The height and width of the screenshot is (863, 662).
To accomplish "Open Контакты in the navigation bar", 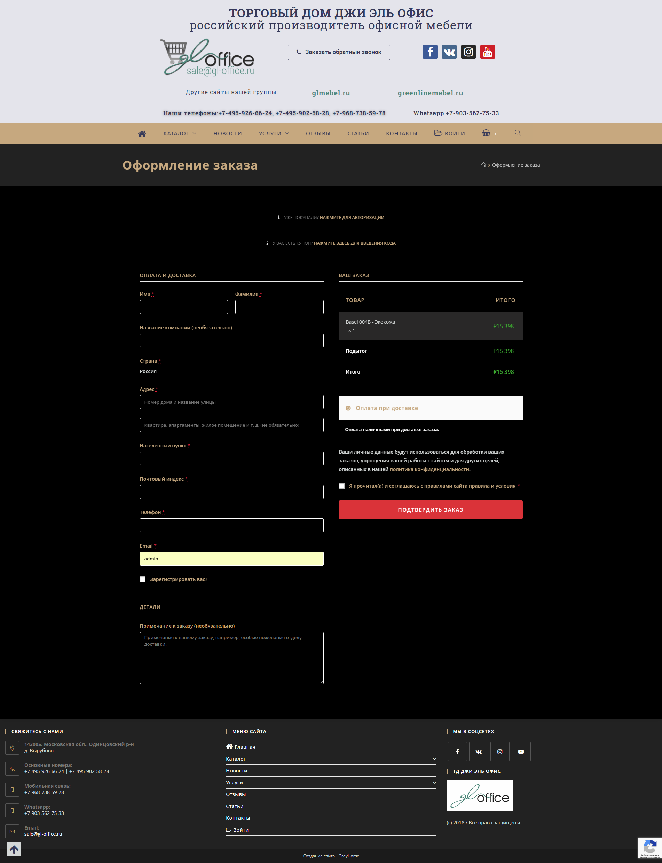I will (x=402, y=134).
